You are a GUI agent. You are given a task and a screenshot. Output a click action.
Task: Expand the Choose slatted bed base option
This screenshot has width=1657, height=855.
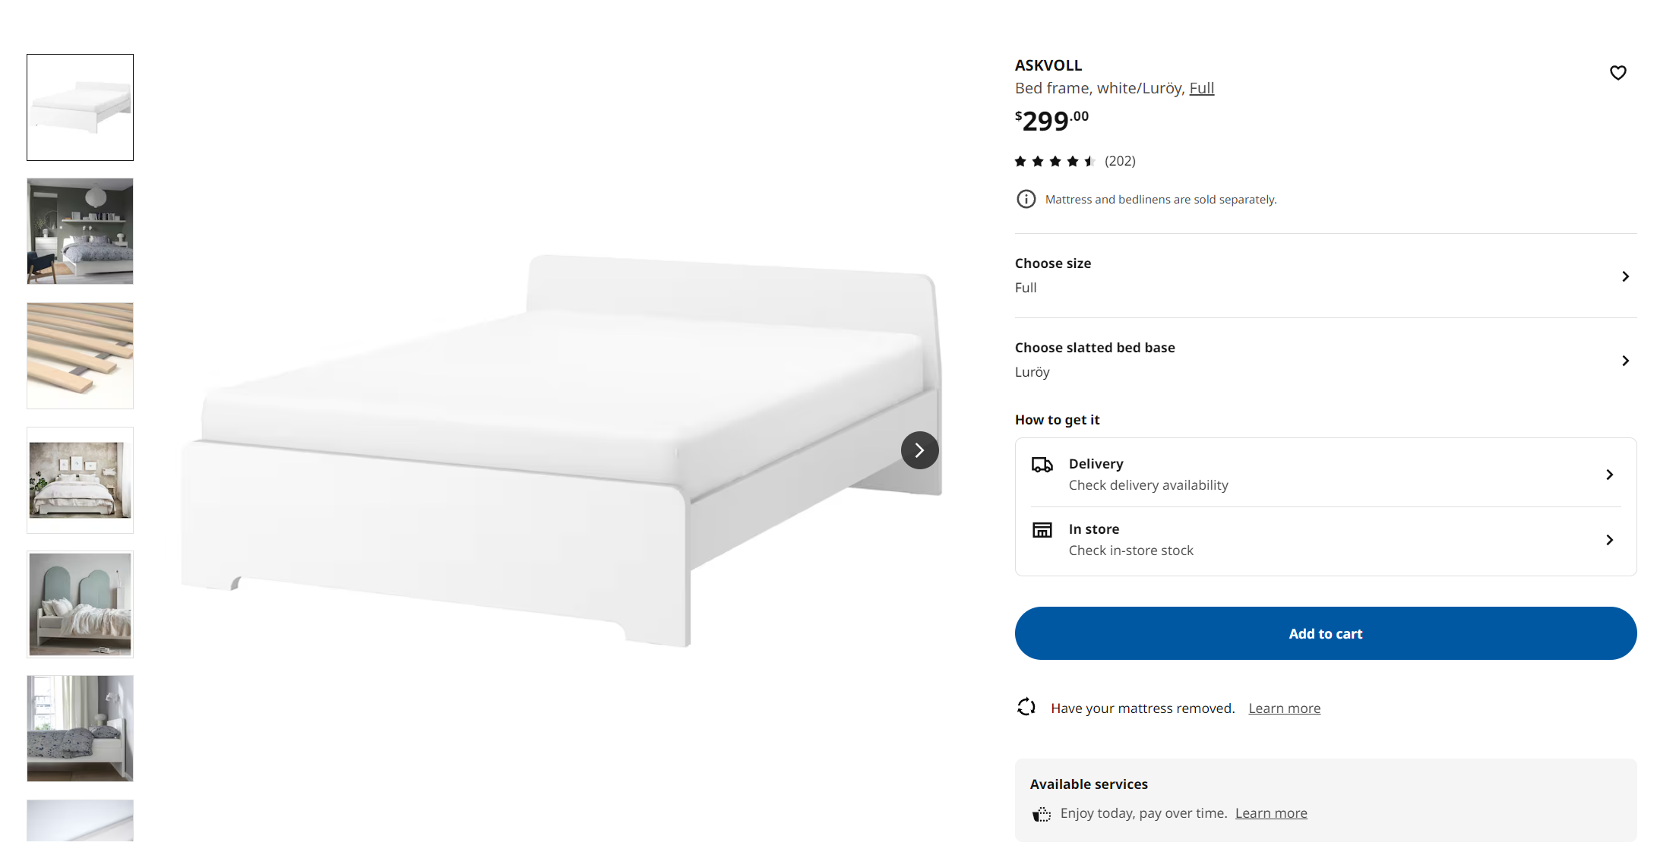click(1325, 360)
